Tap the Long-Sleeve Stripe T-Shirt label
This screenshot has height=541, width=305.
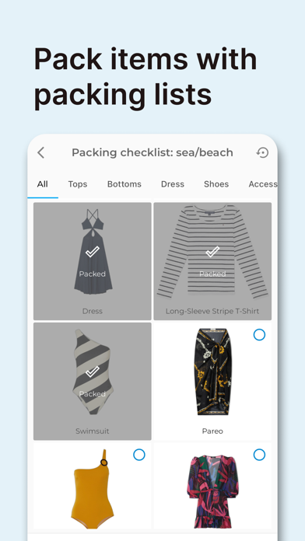click(212, 311)
